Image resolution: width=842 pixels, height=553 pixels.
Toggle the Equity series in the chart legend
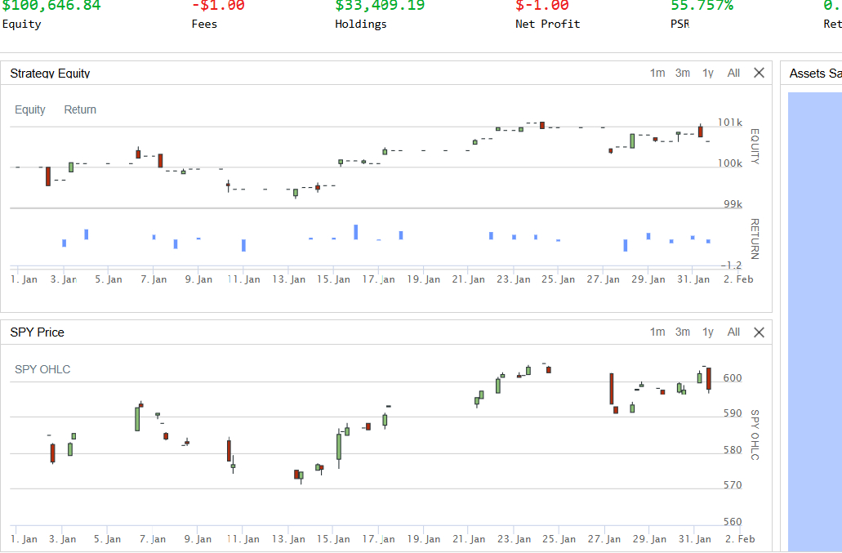tap(30, 109)
